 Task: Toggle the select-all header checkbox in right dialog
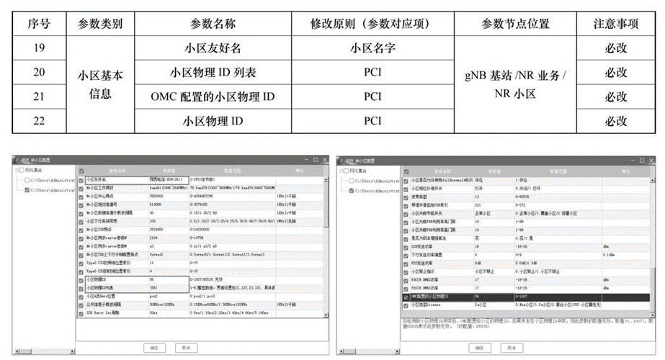(406, 172)
